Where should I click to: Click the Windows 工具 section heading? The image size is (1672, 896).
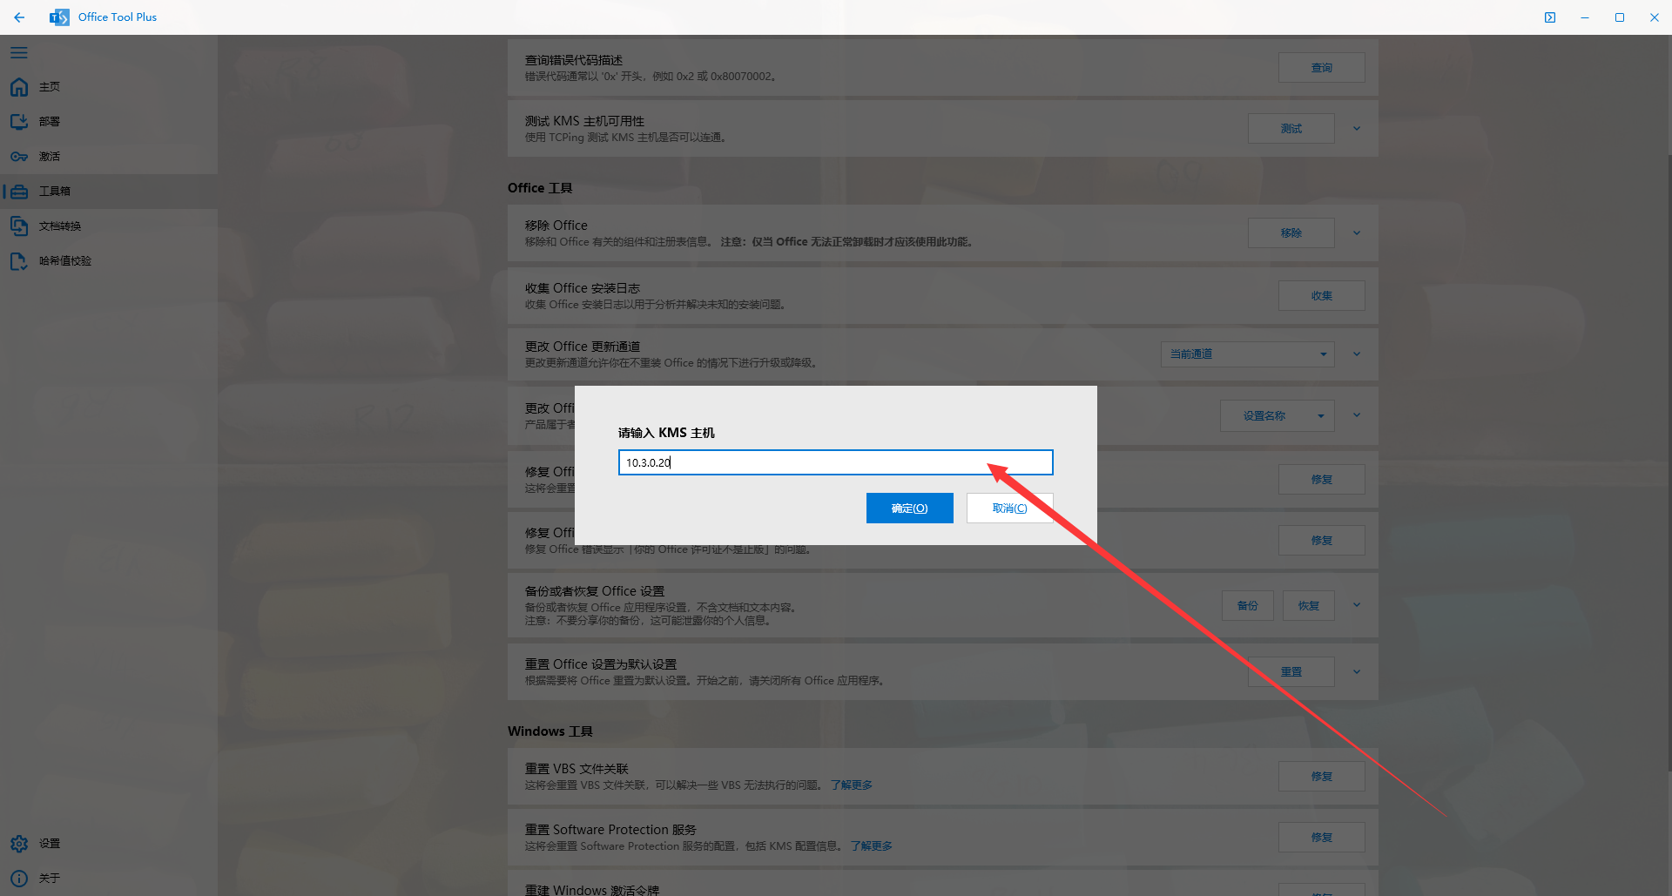pos(550,731)
